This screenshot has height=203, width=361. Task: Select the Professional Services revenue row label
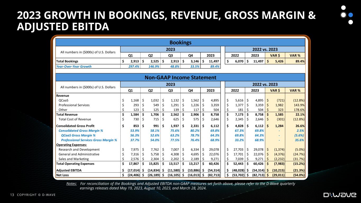tap(74, 105)
